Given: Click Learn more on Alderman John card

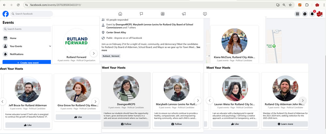Looking at the screenshot, I should (285, 124).
